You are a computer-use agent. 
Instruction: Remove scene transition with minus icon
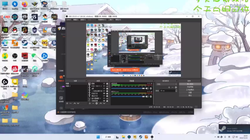[x=172, y=87]
